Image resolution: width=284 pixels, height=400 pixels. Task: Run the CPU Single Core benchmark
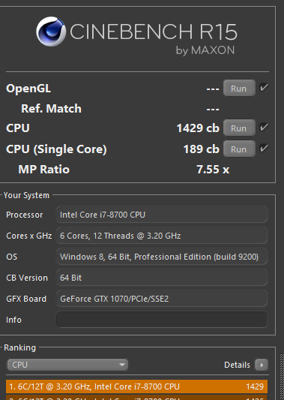click(x=239, y=149)
